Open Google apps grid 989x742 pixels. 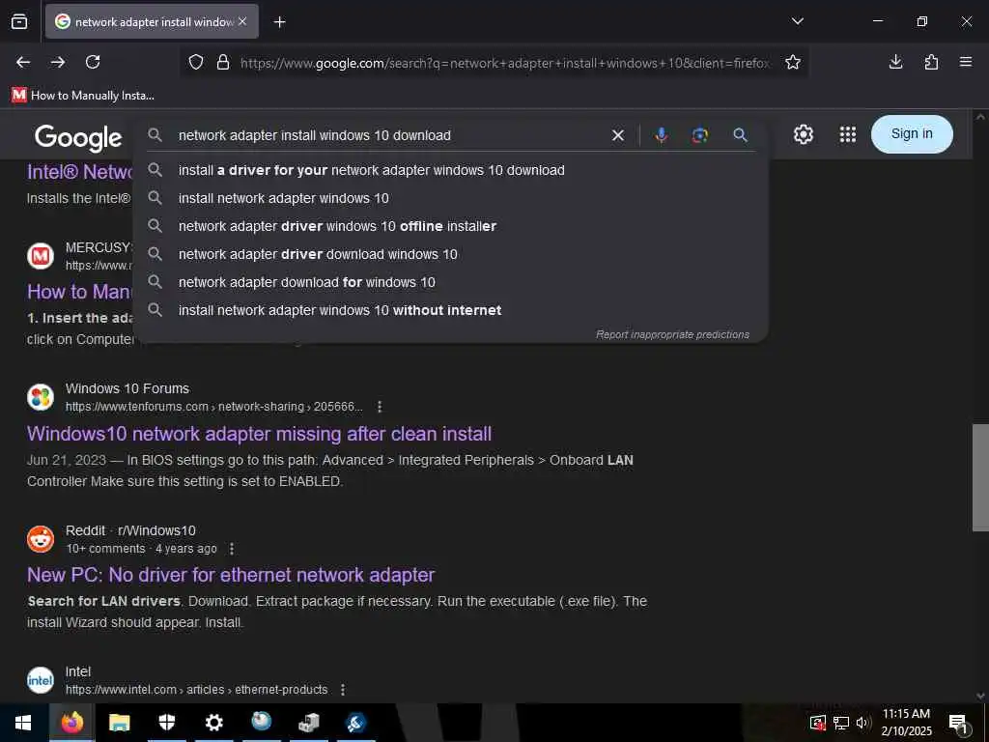(x=848, y=134)
